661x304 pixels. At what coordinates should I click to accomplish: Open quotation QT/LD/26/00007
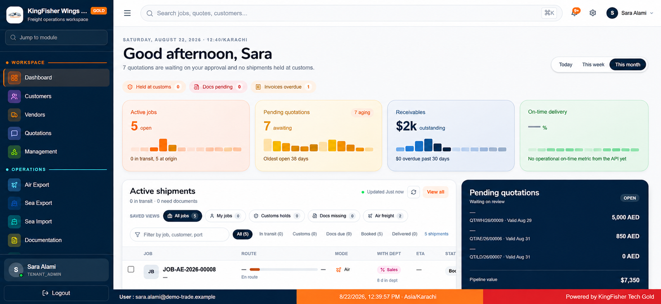[554, 254]
